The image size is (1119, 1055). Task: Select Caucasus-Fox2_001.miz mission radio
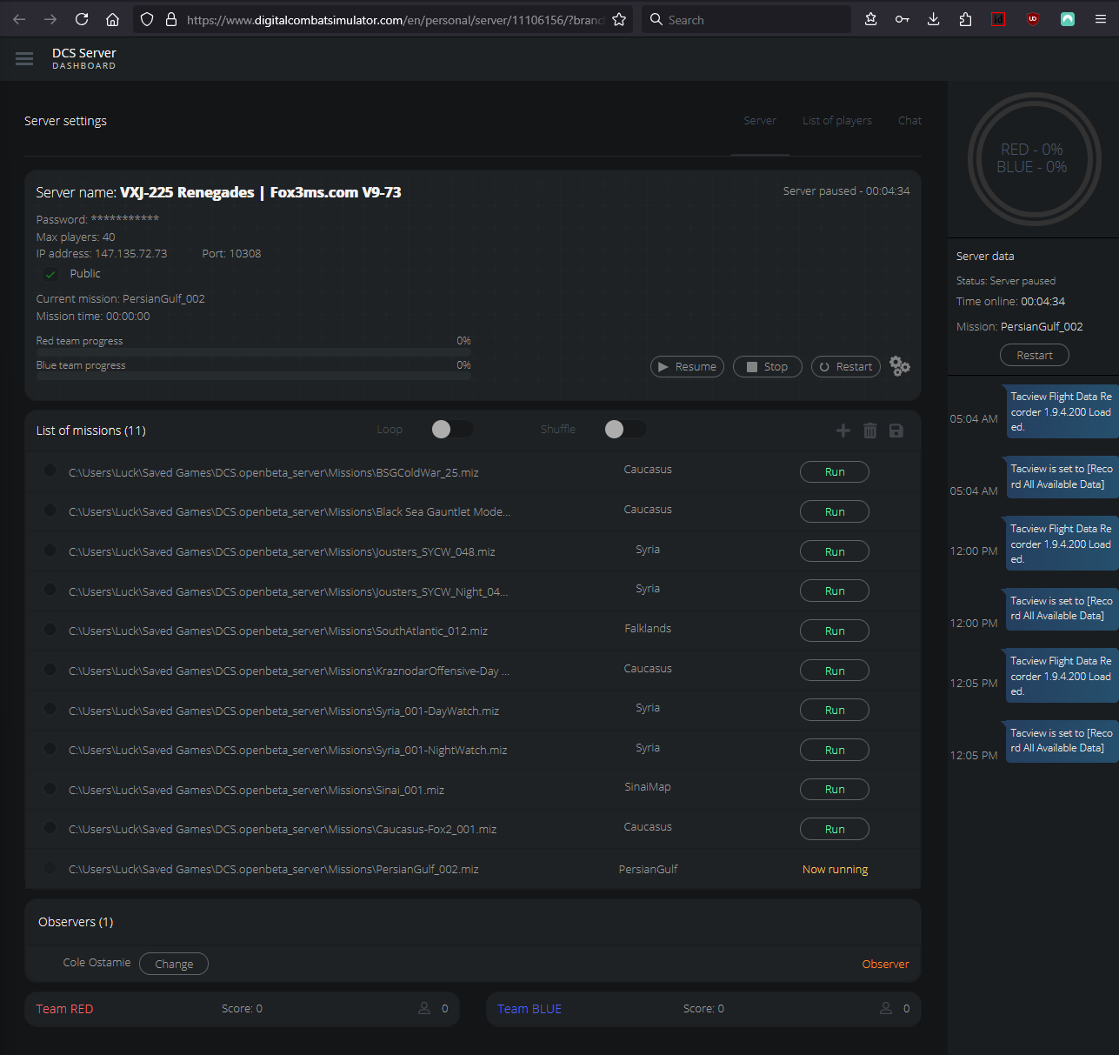tap(50, 828)
